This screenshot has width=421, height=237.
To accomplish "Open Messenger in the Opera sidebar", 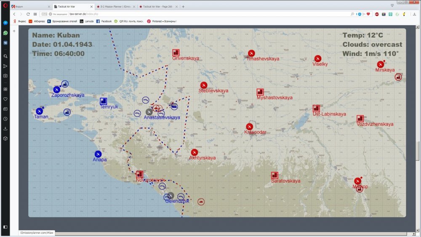I will point(5,23).
